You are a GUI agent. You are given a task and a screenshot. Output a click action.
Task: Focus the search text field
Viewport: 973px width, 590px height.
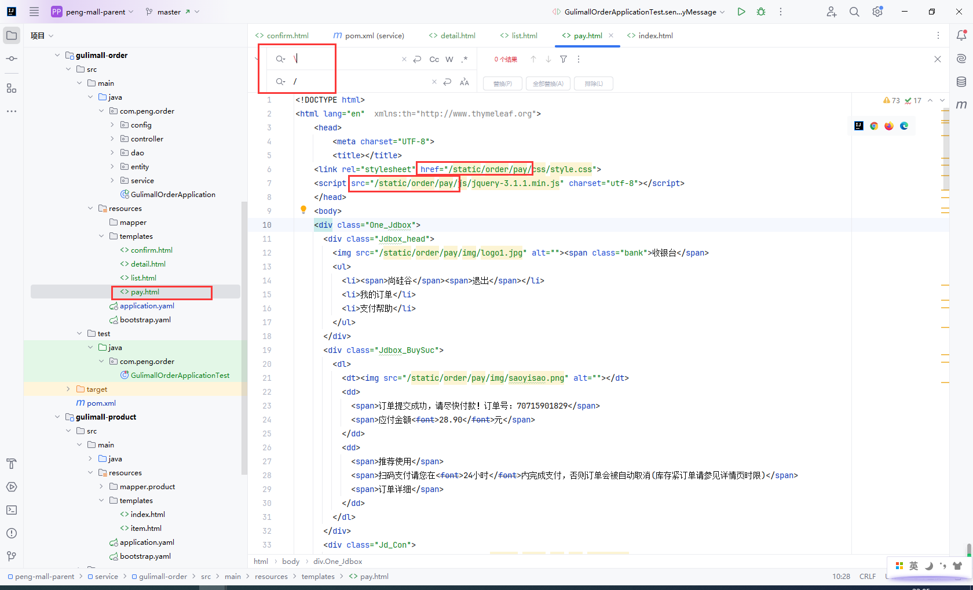pyautogui.click(x=345, y=59)
